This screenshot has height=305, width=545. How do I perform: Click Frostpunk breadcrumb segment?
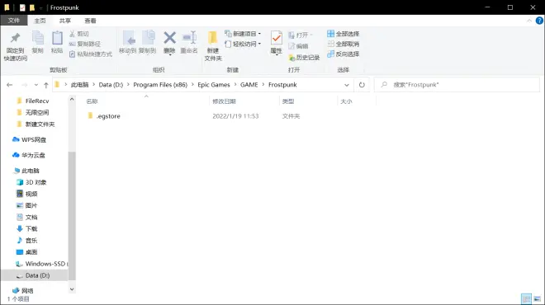click(x=282, y=85)
